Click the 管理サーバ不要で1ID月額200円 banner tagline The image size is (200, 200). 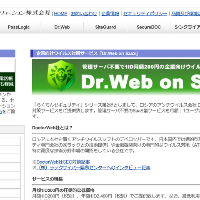tap(141, 67)
